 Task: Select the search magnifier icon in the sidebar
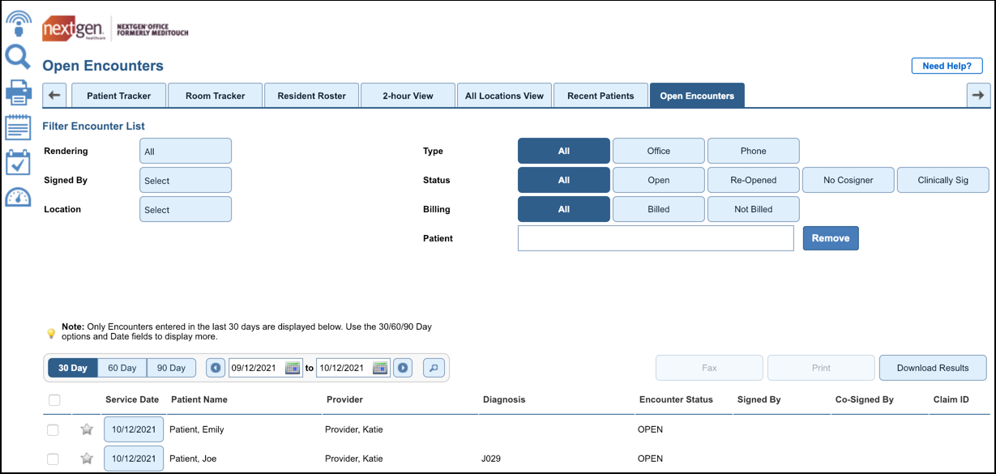[17, 58]
